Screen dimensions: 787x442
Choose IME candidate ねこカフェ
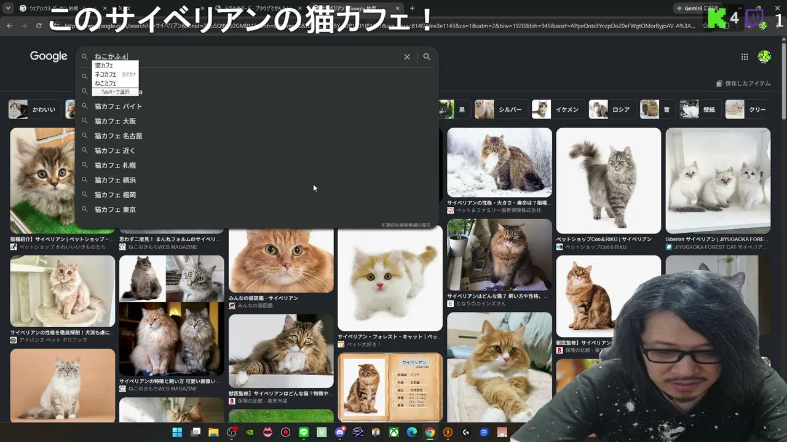(116, 83)
